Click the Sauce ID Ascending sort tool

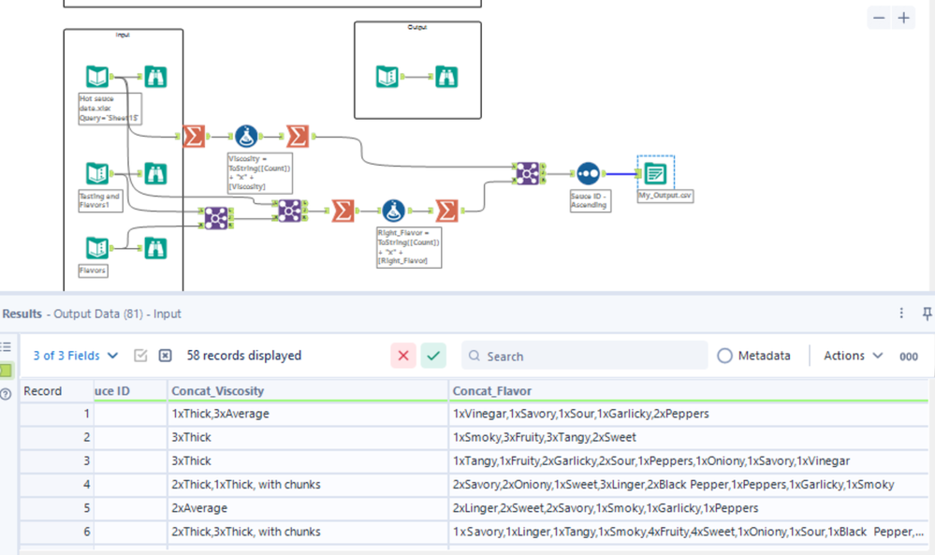click(x=588, y=173)
